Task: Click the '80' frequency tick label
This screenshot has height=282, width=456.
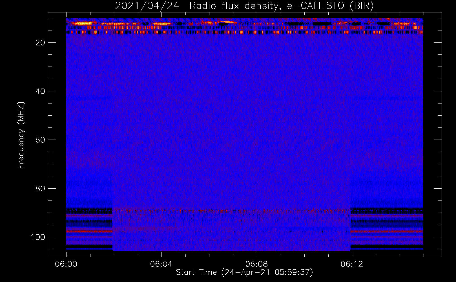Action: coord(41,189)
